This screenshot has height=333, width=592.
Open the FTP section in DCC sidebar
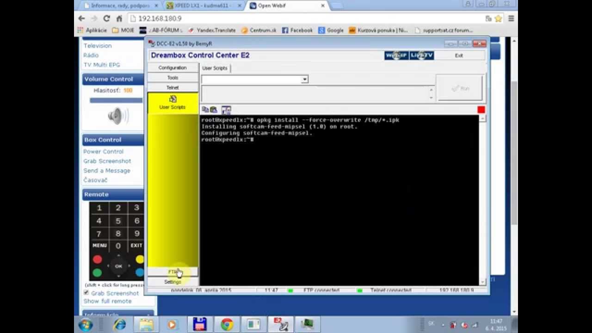pos(173,272)
